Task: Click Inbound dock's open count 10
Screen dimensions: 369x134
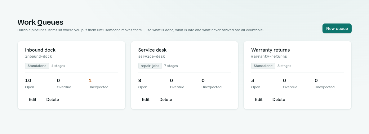Action: click(28, 81)
